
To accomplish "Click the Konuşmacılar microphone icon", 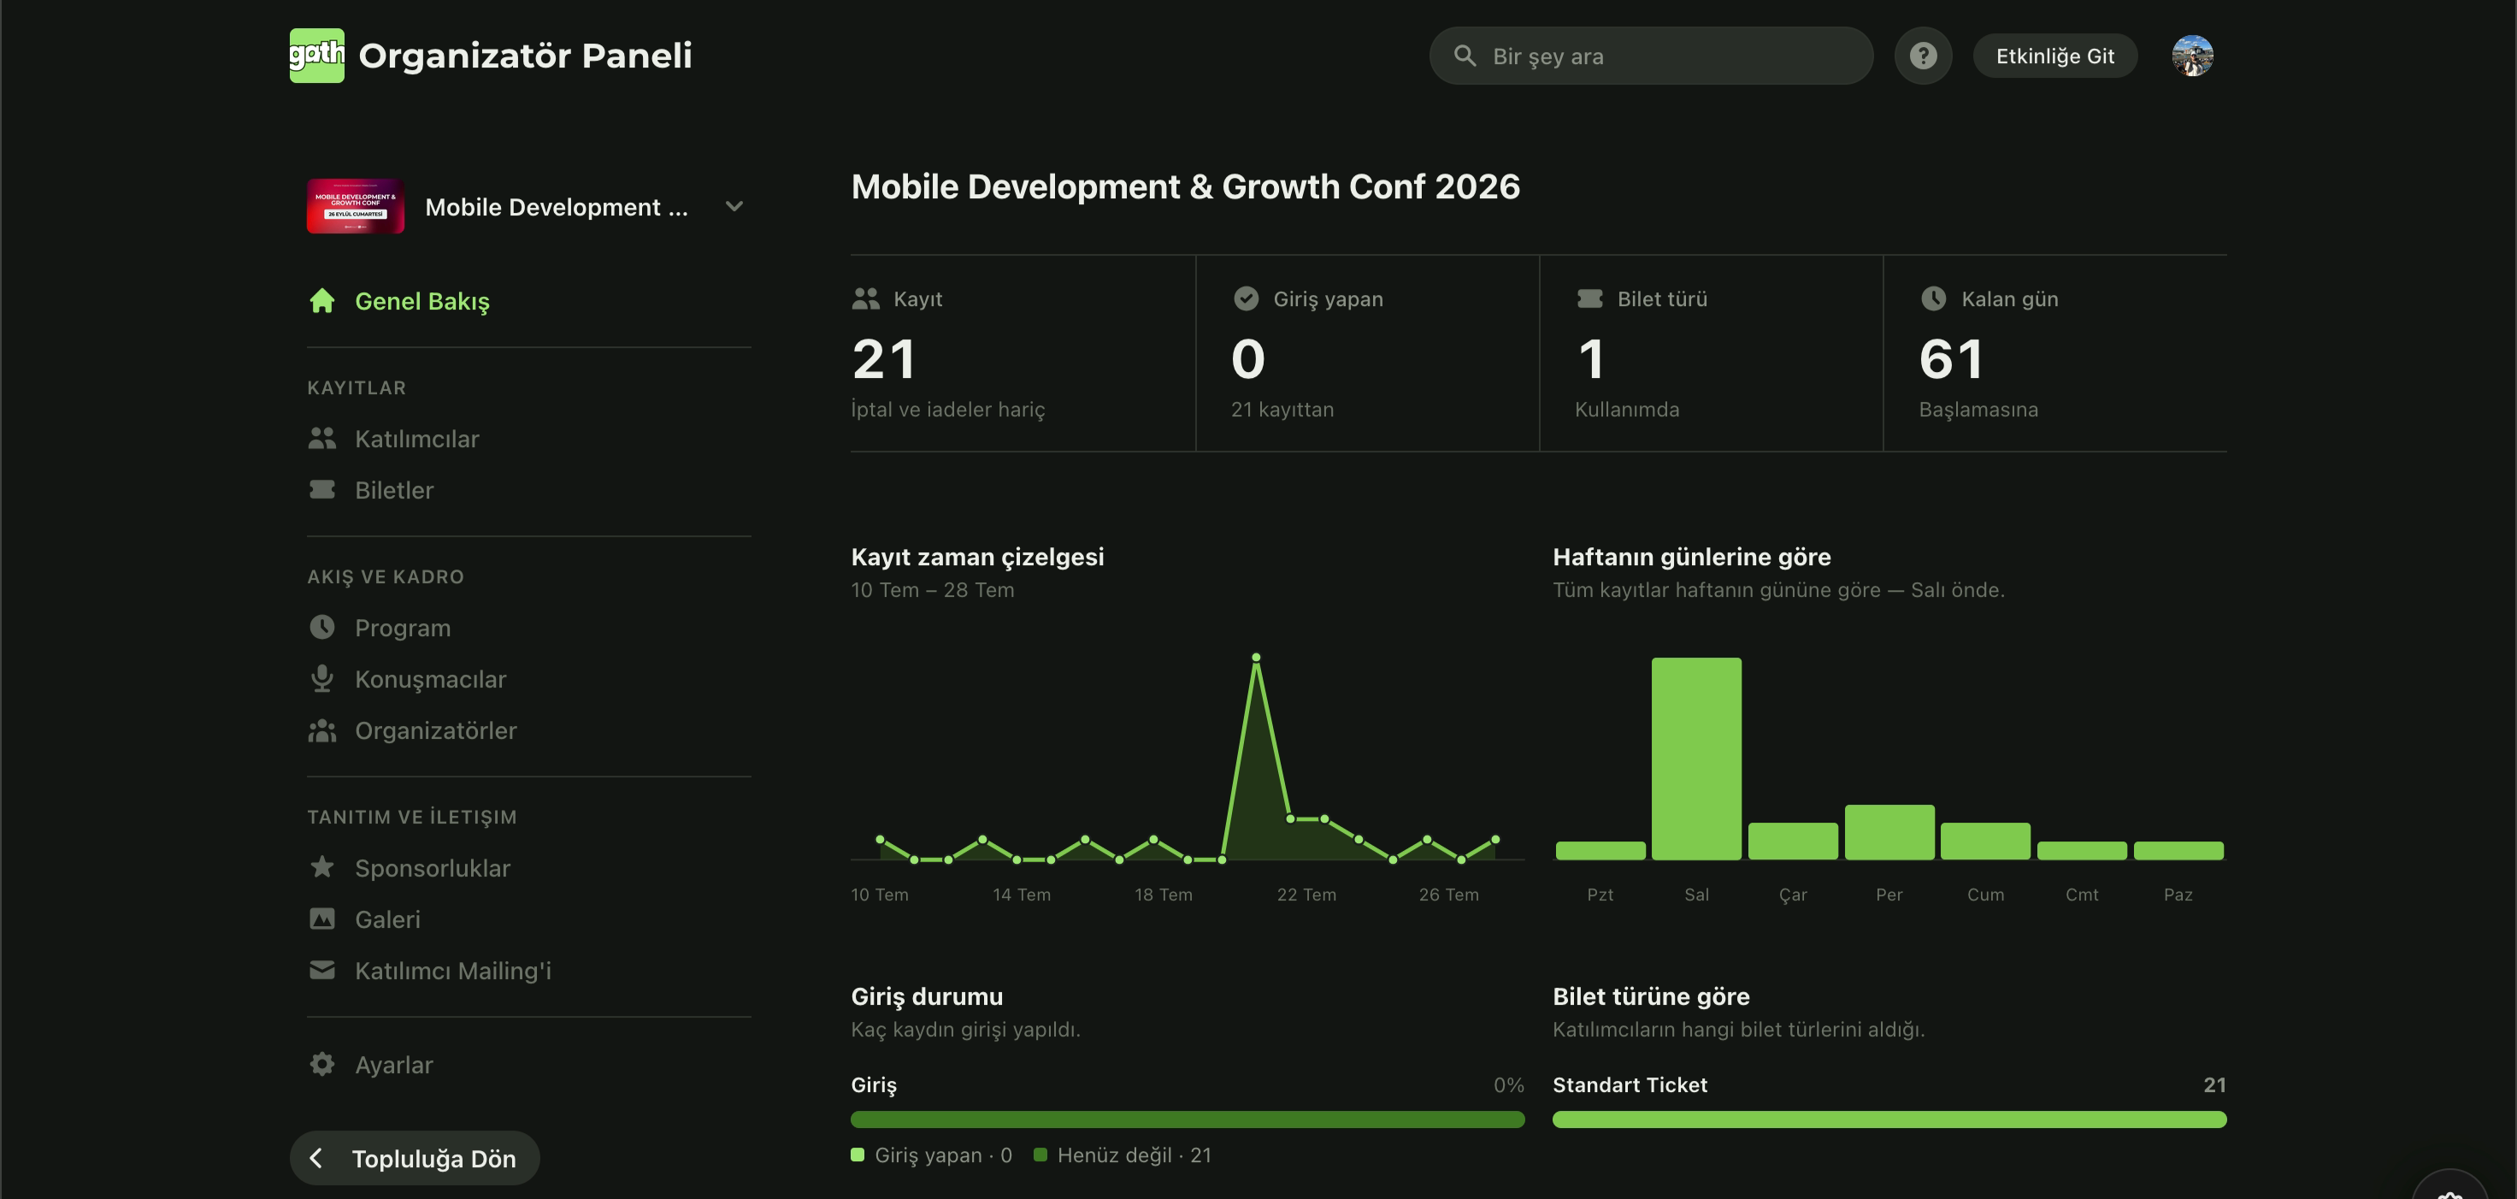I will pyautogui.click(x=321, y=679).
